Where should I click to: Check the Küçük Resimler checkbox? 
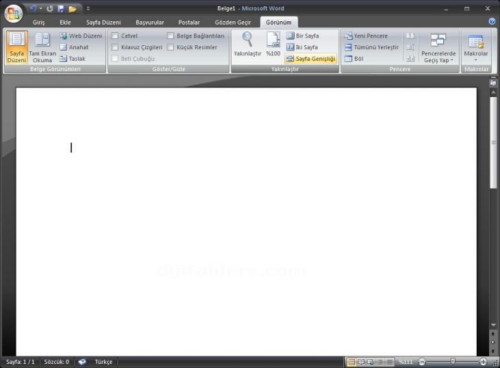(x=171, y=47)
